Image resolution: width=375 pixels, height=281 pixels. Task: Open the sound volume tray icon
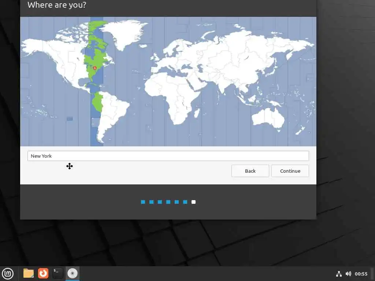[348, 274]
